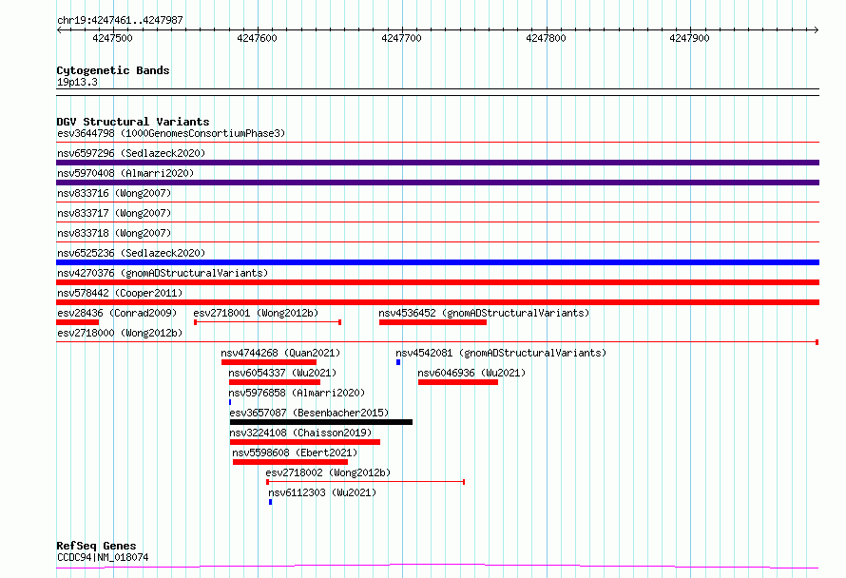Screen dimensions: 846x578
Task: Click the small blue mark under nsv4542081
Action: (x=398, y=362)
